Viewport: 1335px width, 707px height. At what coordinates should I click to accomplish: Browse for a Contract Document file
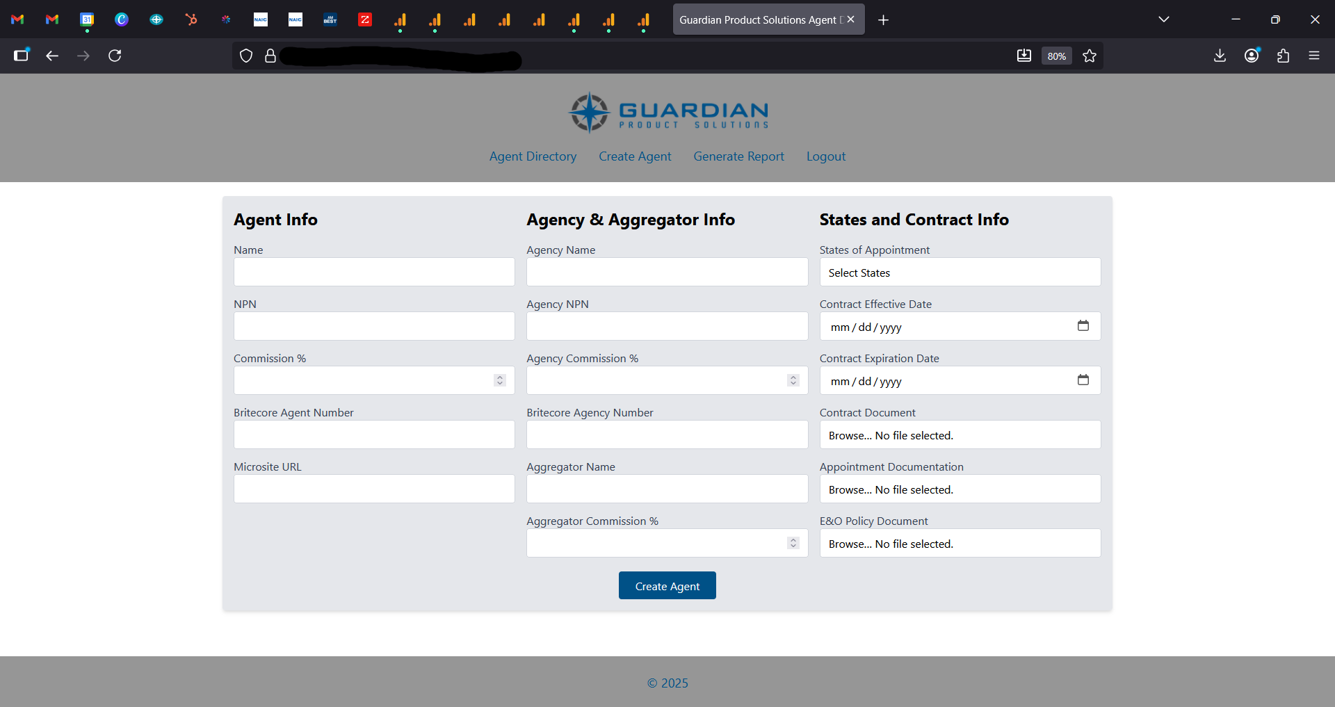pos(850,435)
